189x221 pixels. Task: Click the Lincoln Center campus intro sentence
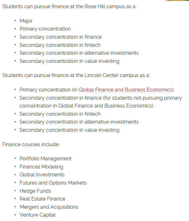[76, 75]
